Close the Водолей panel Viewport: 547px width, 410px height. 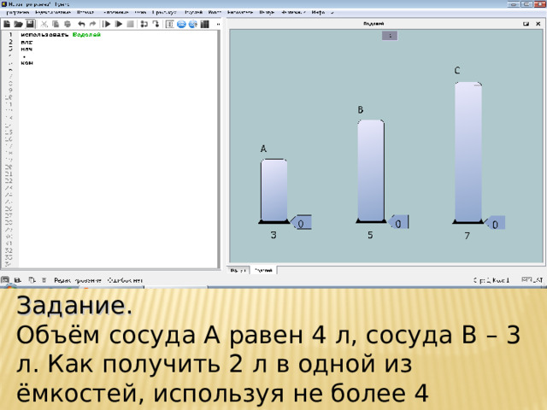[x=538, y=25]
